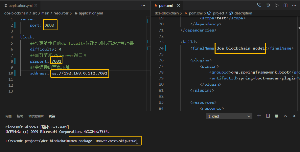Click the comment line ##要连接的节点地址
The height and width of the screenshot is (152, 300).
coord(50,67)
